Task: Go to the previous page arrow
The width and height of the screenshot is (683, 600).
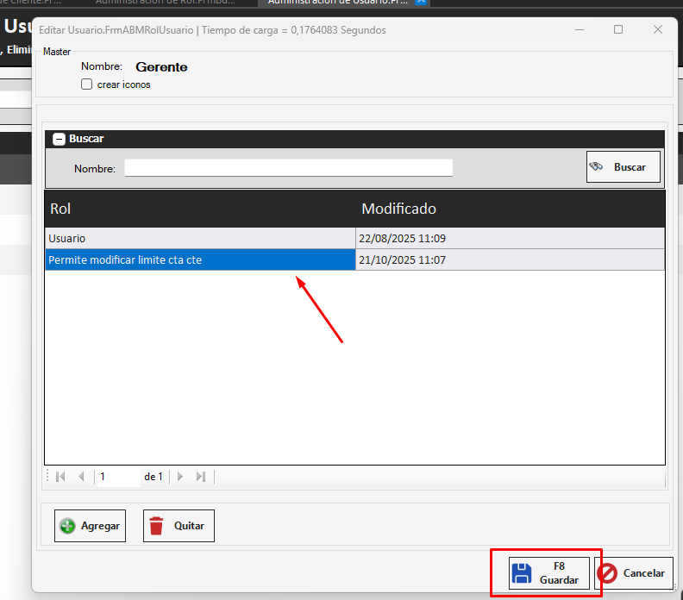Action: 81,477
